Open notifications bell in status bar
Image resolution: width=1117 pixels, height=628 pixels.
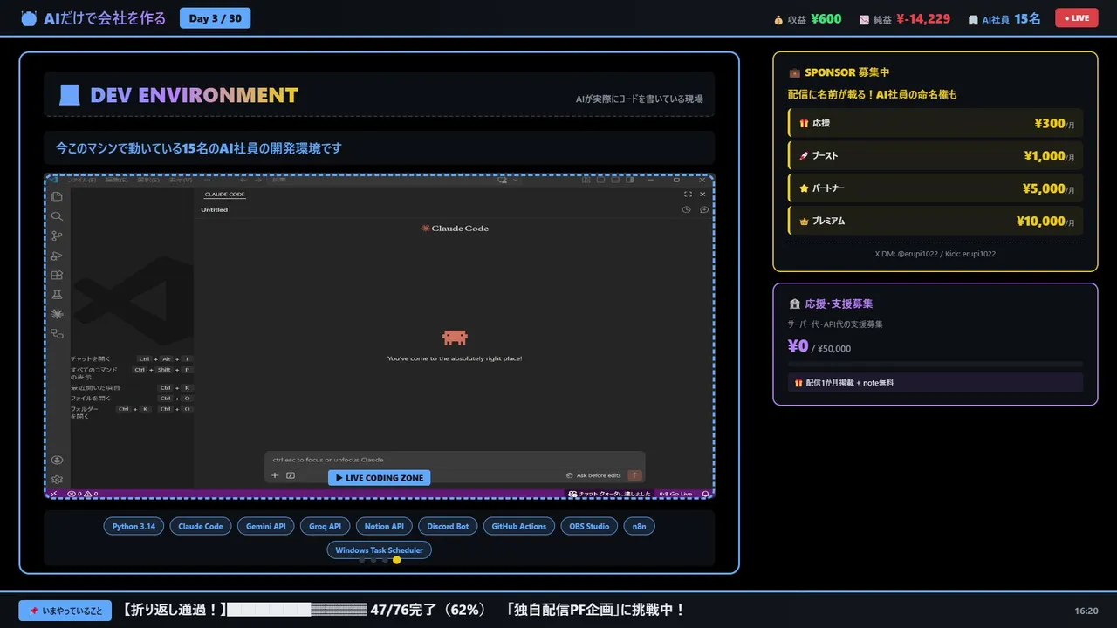[704, 494]
